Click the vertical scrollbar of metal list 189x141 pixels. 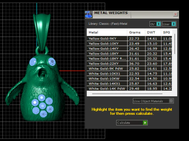(175, 44)
